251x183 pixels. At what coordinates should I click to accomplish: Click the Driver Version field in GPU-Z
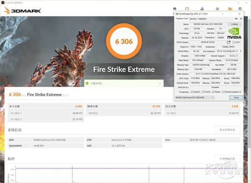pyautogui.click(x=215, y=74)
